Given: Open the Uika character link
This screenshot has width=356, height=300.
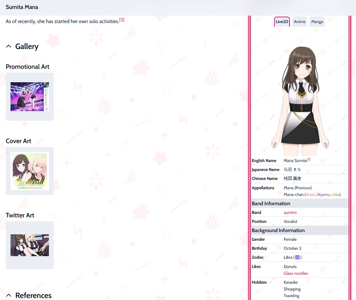Looking at the screenshot, I should click(336, 194).
